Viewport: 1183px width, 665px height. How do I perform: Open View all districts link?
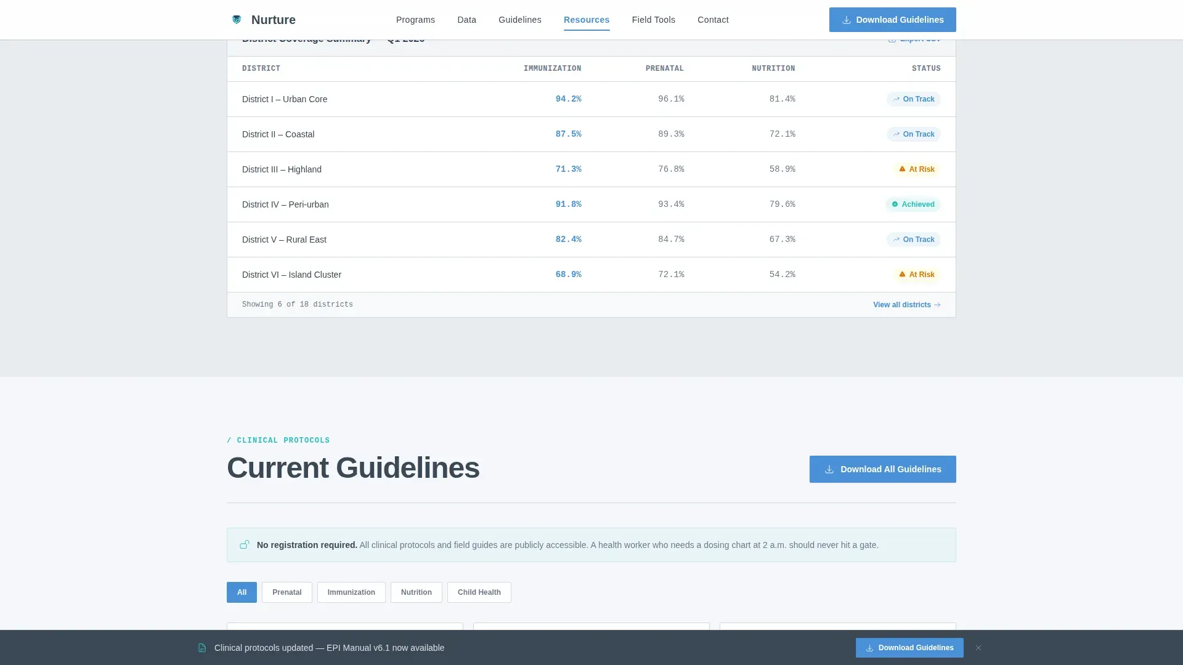907,305
